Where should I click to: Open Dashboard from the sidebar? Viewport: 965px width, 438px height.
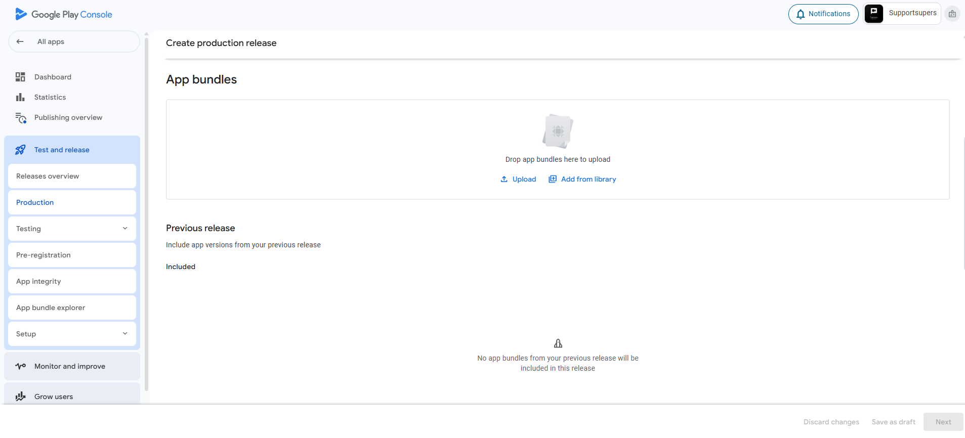click(53, 77)
